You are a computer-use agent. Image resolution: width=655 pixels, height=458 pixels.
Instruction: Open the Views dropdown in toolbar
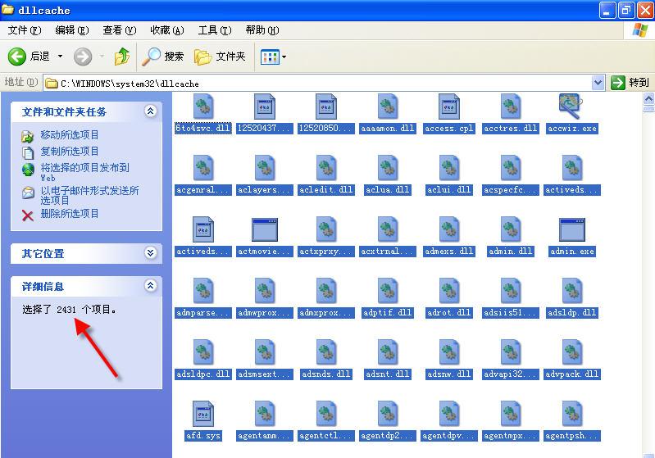pos(273,57)
